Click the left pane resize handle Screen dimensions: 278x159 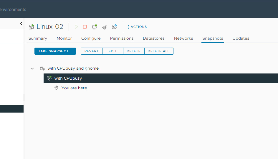point(24,98)
